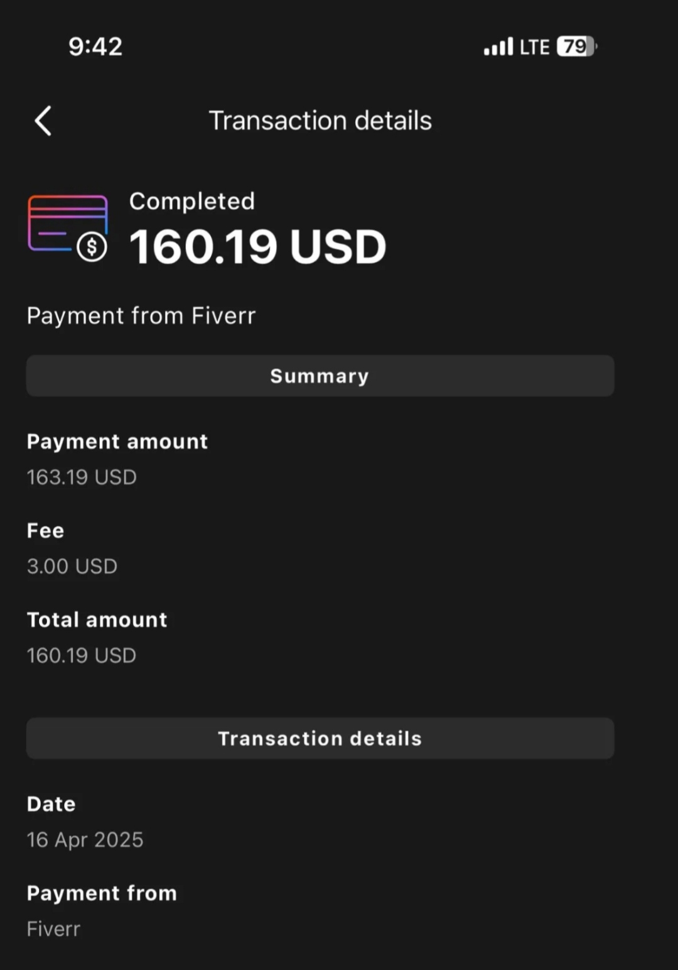The width and height of the screenshot is (678, 970).
Task: Select the Summary section header
Action: click(320, 376)
